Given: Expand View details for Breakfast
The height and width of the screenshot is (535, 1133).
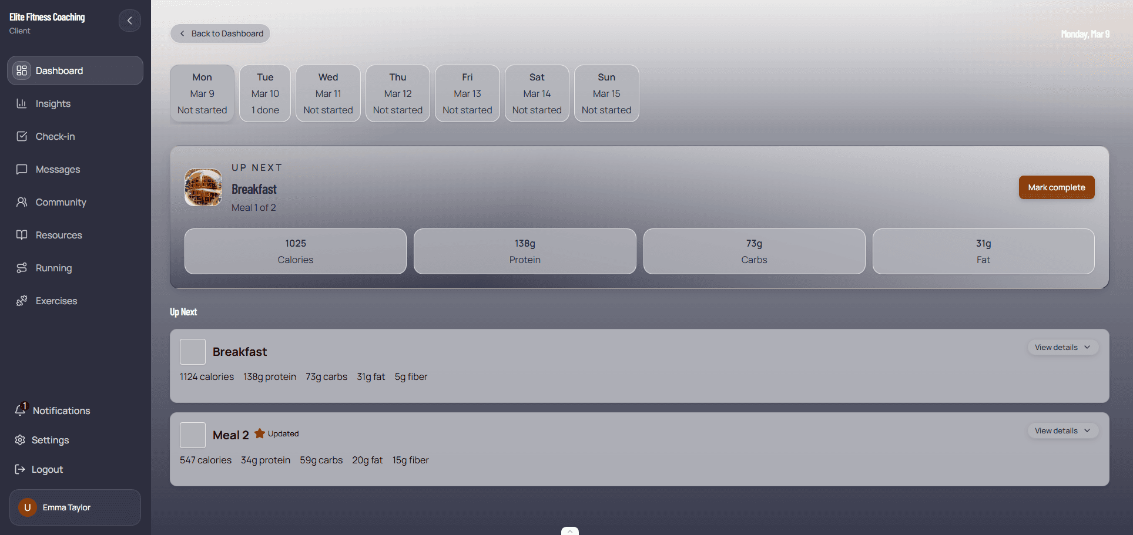Looking at the screenshot, I should 1062,347.
